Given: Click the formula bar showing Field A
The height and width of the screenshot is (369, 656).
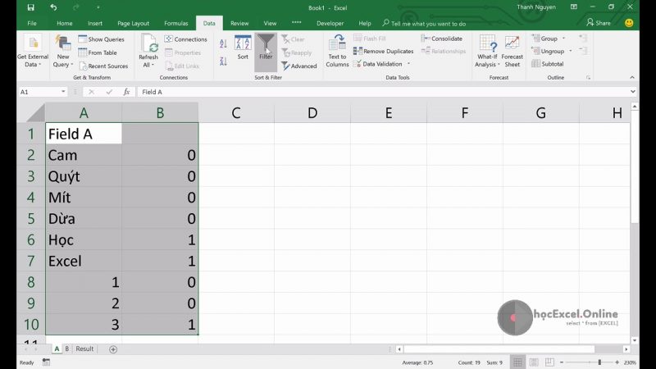Looking at the screenshot, I should tap(383, 92).
